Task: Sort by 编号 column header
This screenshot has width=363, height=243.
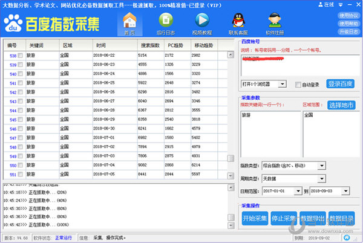Action: point(15,45)
